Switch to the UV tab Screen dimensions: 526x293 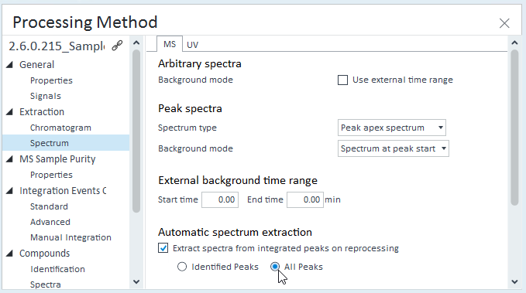point(193,45)
